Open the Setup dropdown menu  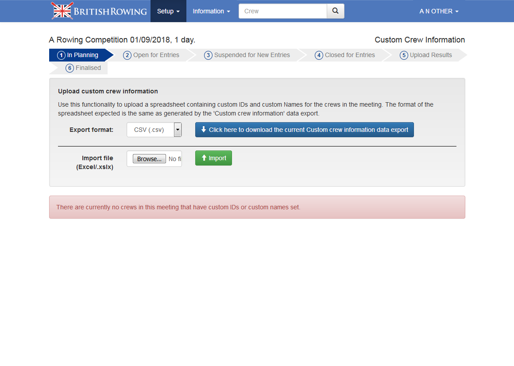coord(168,11)
